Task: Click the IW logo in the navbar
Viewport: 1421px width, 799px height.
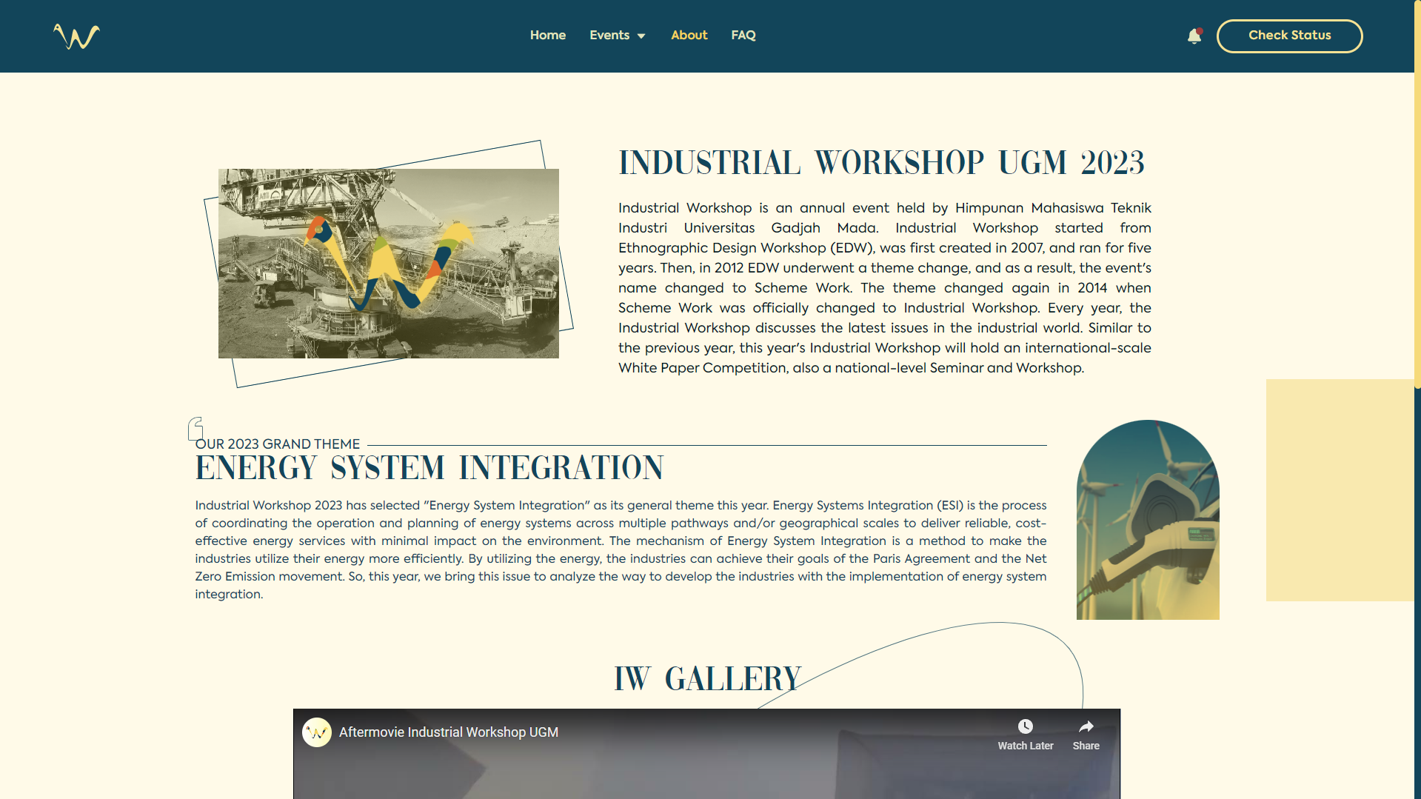Action: (76, 36)
